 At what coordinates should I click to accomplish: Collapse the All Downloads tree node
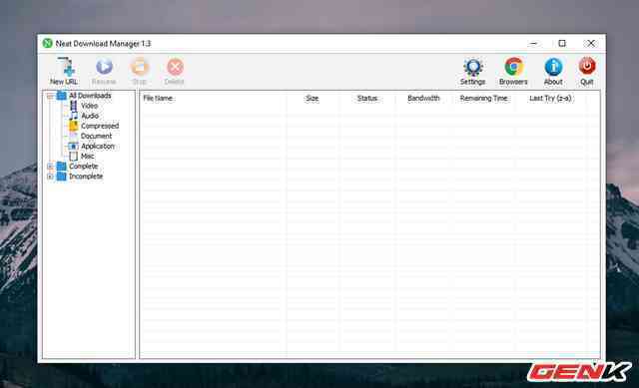pos(50,96)
